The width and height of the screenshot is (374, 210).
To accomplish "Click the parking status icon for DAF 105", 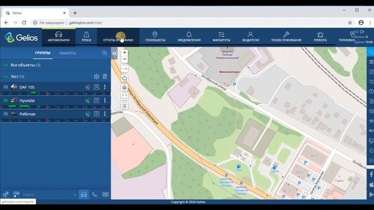I will [x=96, y=87].
